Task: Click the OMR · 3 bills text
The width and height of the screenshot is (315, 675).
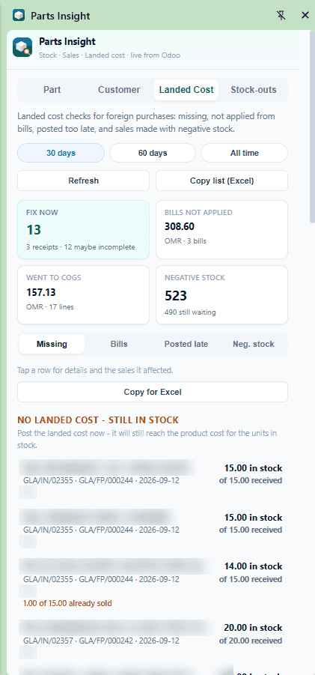Action: [186, 241]
